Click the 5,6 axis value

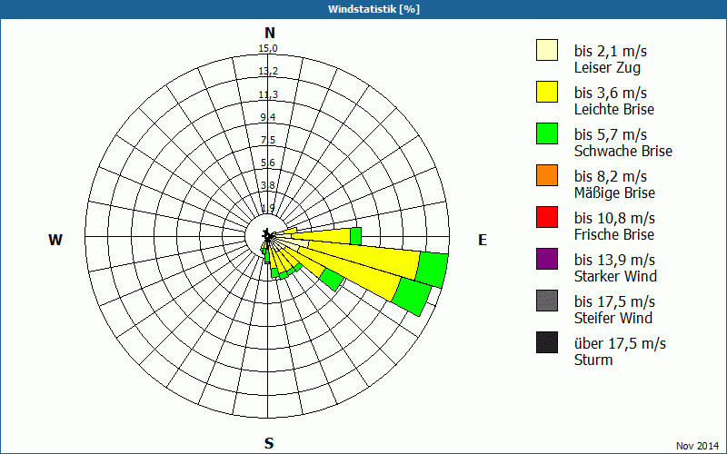(x=268, y=163)
